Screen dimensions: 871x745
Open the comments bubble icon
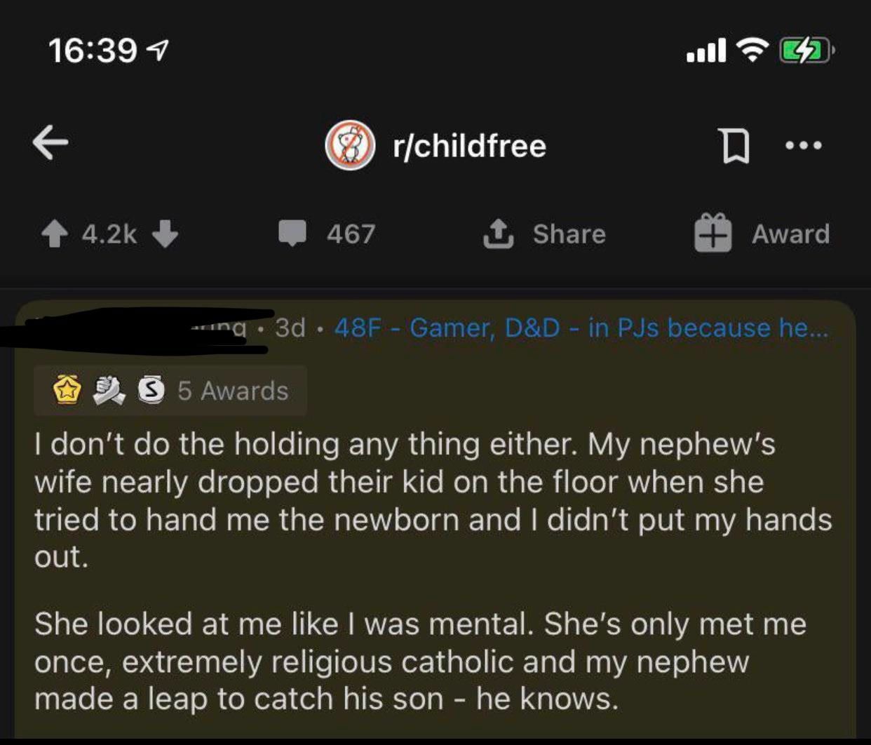(x=292, y=233)
